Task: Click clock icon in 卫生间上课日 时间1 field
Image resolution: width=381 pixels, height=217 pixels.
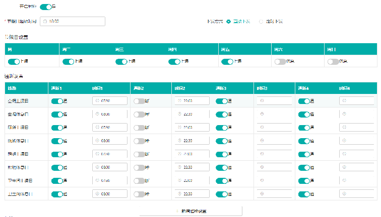Action: point(97,180)
